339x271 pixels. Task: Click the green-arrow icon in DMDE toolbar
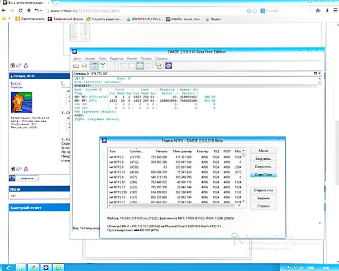pos(158,66)
